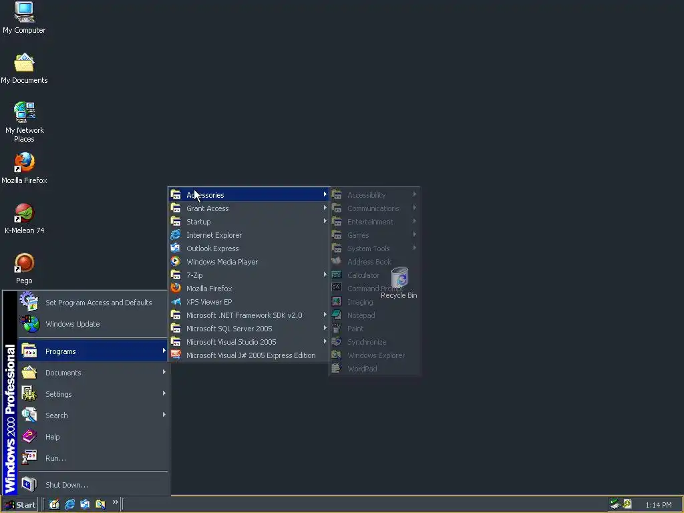Launch Imaging from Accessories
684x513 pixels.
374,302
